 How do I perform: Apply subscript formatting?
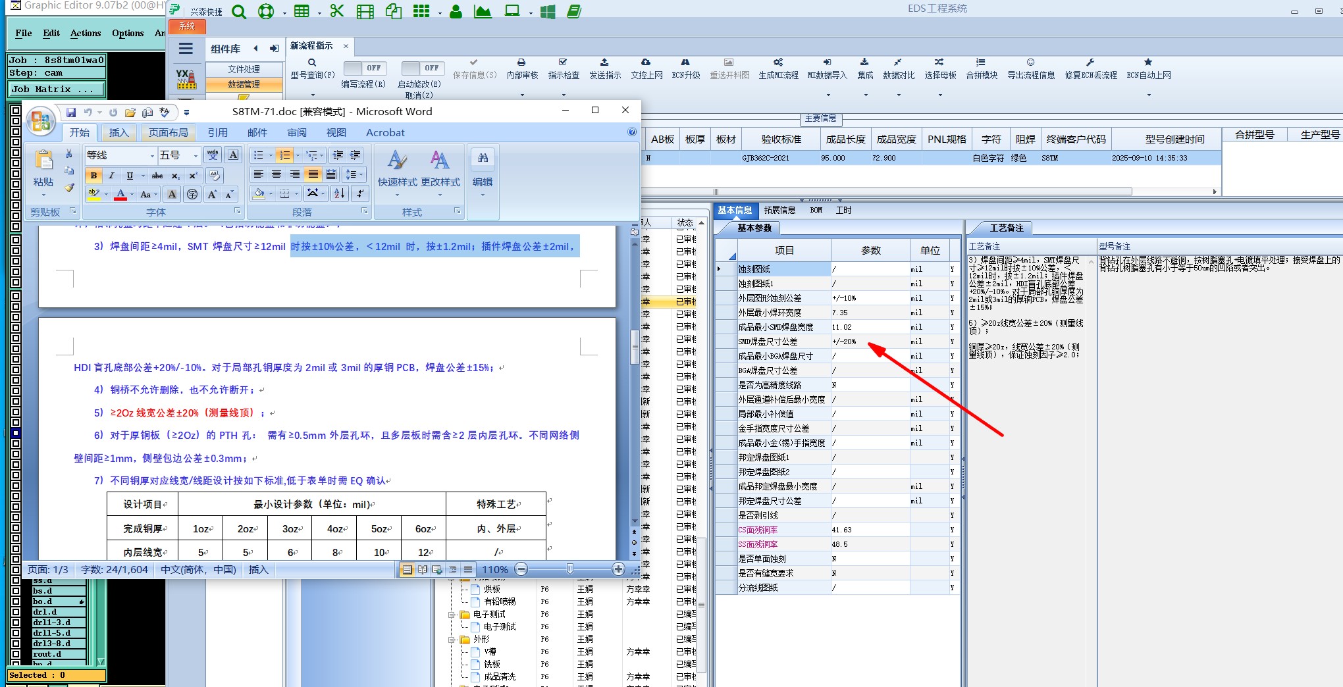[175, 176]
